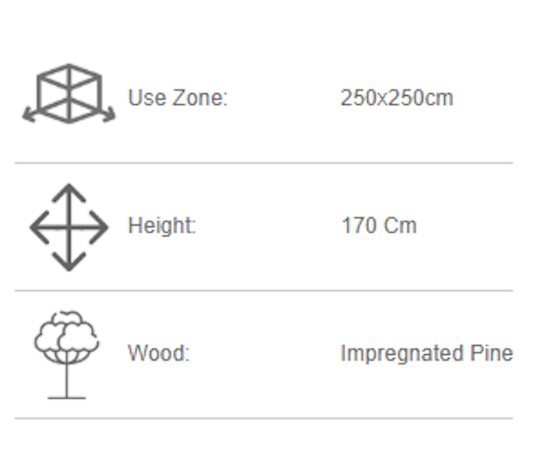This screenshot has width=544, height=454.
Task: Click the divider line below the Use Zone row
Action: 264,163
